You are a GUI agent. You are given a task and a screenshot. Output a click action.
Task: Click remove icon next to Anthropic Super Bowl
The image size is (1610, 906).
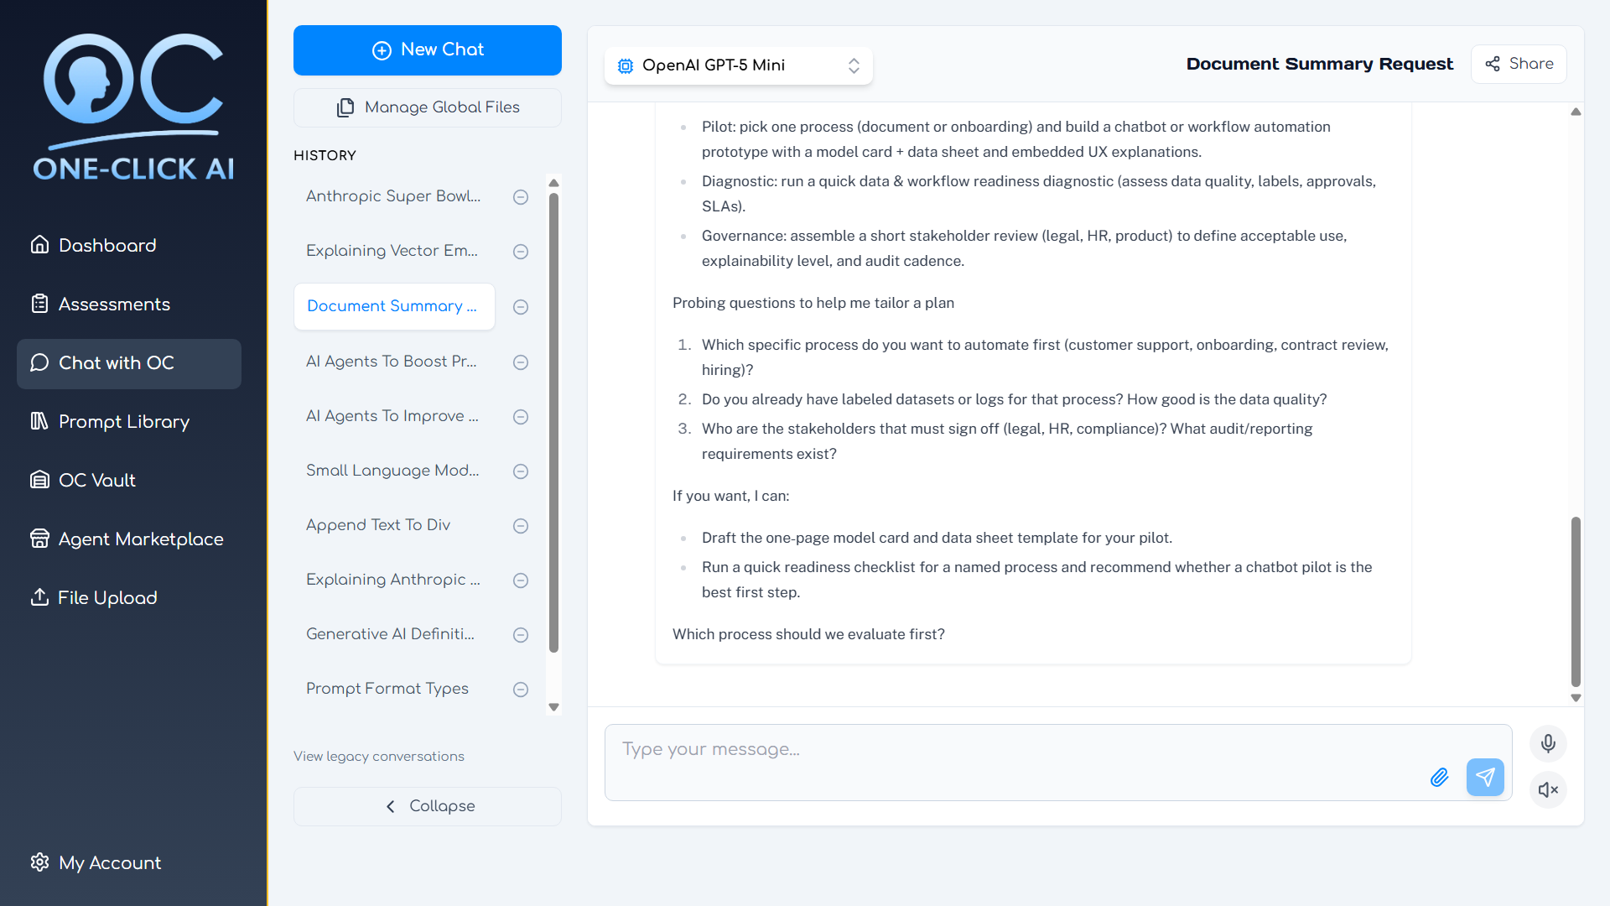point(521,197)
